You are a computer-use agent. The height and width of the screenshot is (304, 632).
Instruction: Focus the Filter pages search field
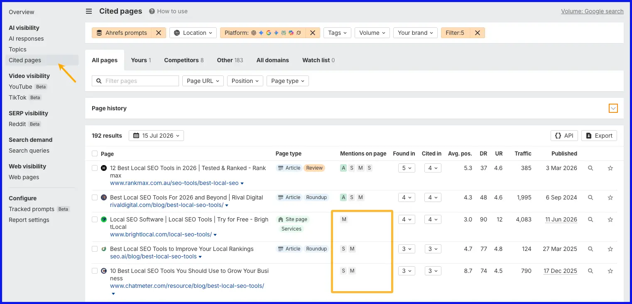(135, 81)
